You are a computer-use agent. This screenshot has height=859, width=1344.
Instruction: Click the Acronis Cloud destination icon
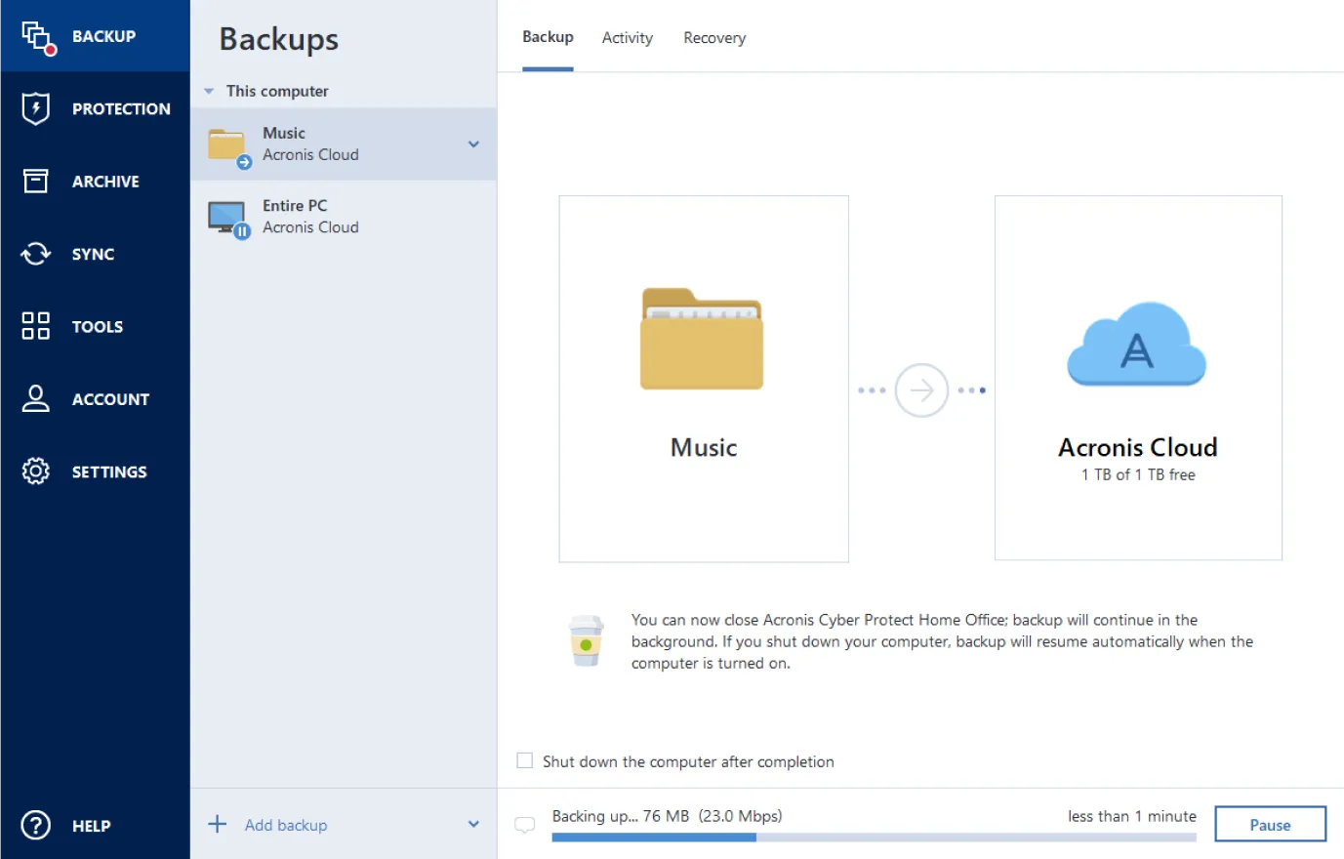(x=1137, y=344)
